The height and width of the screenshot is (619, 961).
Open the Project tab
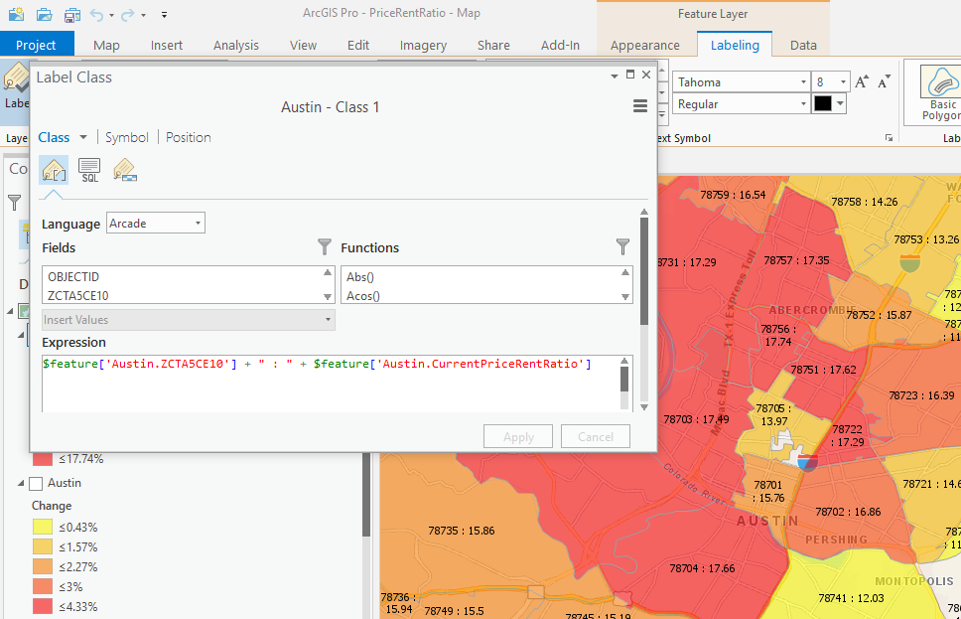pyautogui.click(x=36, y=45)
